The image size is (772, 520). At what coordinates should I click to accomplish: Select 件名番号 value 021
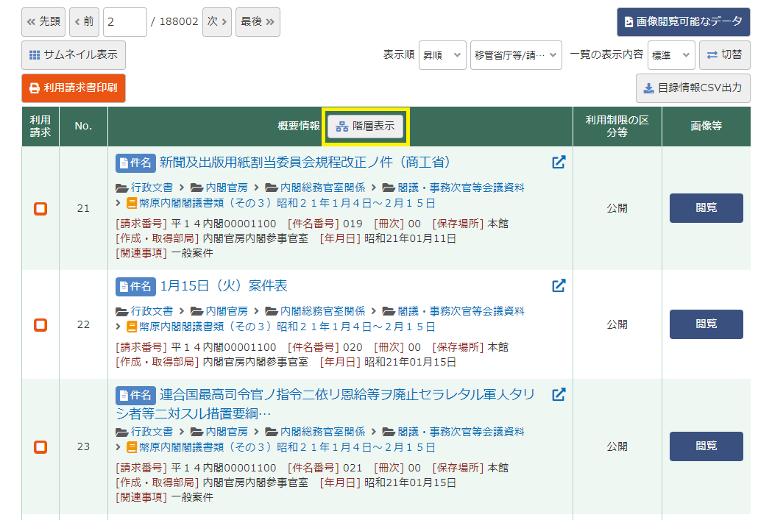[x=353, y=468]
